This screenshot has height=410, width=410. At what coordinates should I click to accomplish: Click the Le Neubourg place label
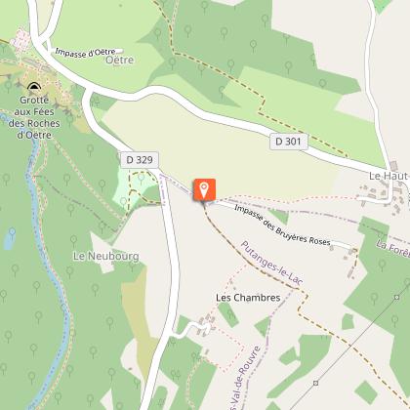[105, 257]
